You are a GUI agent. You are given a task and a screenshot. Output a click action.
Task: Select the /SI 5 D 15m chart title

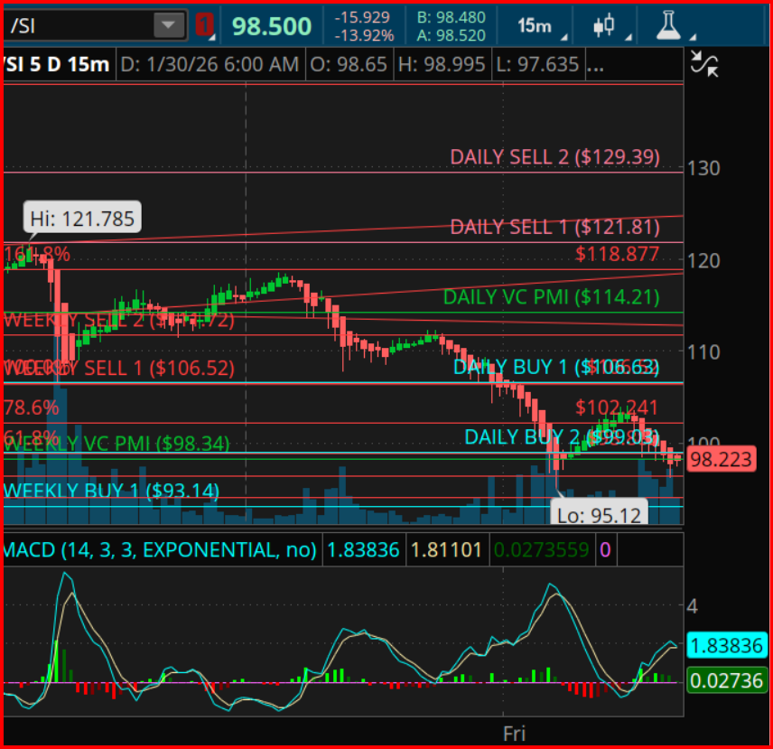(x=56, y=65)
